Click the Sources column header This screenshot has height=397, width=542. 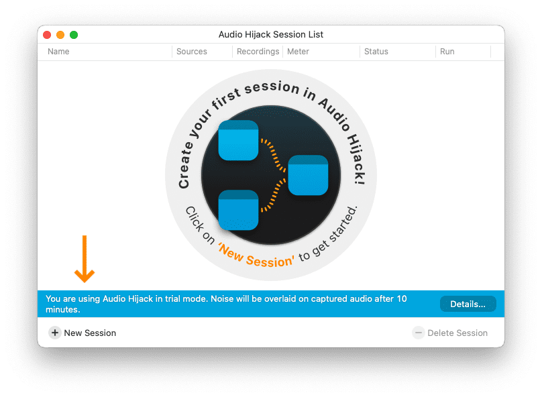click(x=191, y=52)
